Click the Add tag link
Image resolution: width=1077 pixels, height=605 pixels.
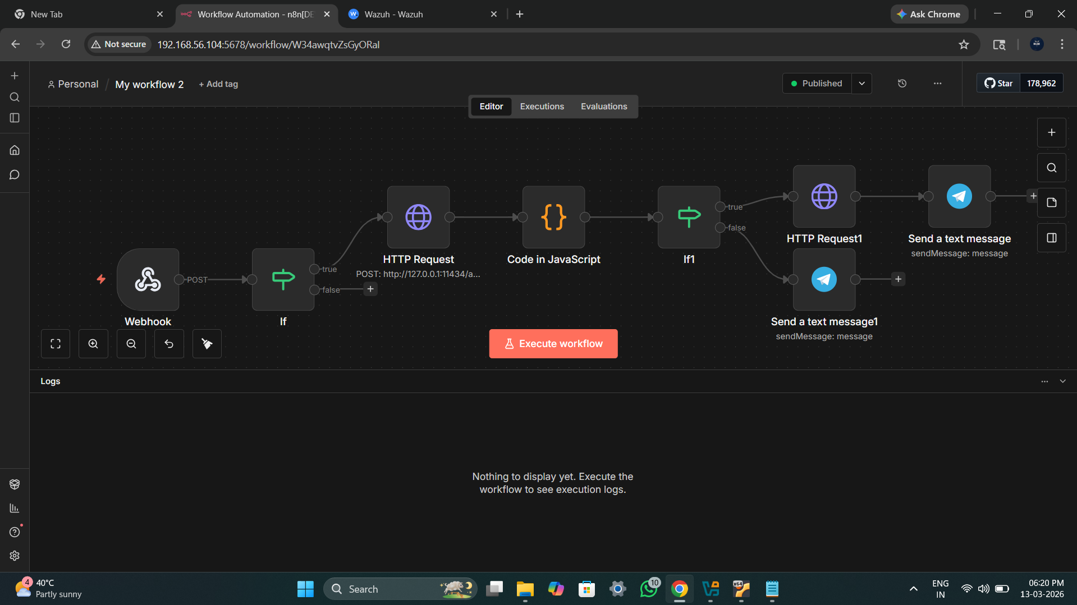click(218, 84)
